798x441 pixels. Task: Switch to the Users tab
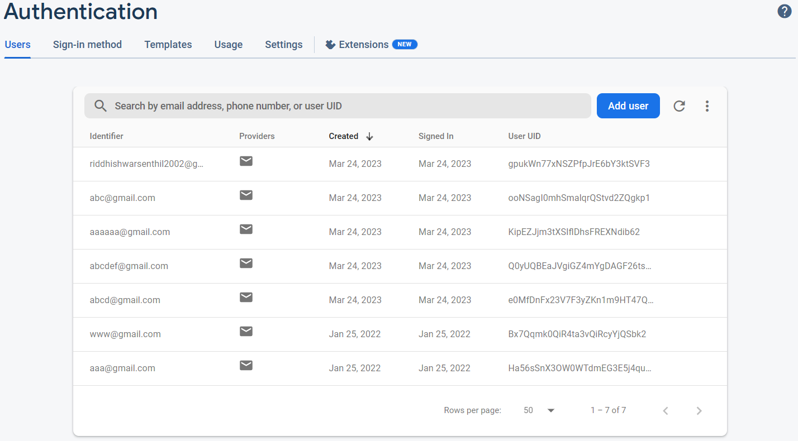click(x=18, y=45)
